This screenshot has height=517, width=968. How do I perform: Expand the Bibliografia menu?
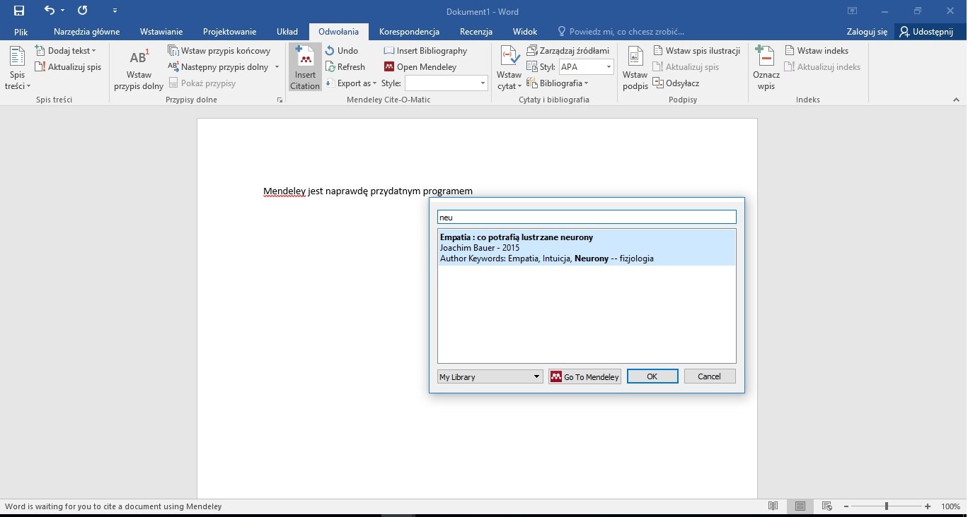558,83
